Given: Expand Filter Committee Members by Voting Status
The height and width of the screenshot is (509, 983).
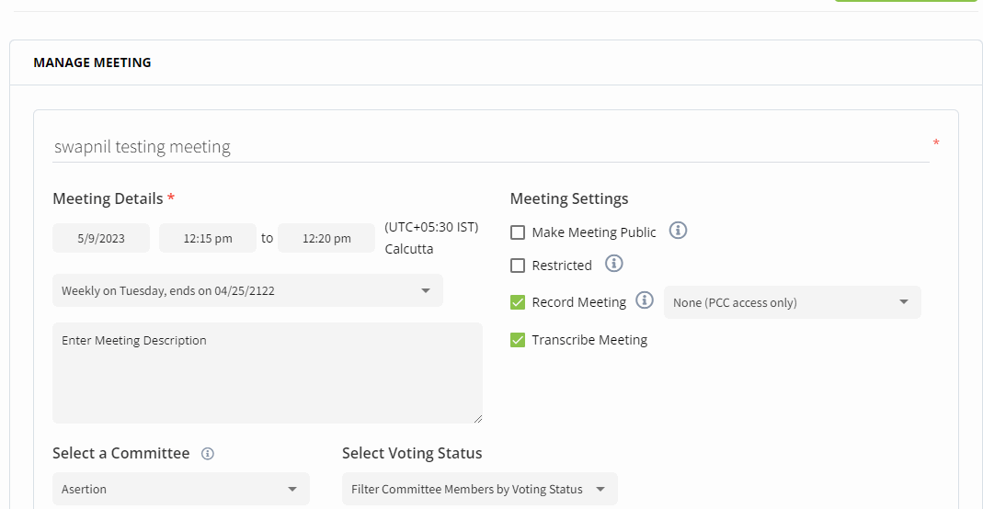Looking at the screenshot, I should click(479, 489).
